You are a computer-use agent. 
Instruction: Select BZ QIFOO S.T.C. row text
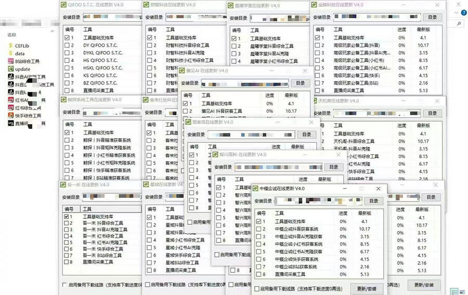100,83
